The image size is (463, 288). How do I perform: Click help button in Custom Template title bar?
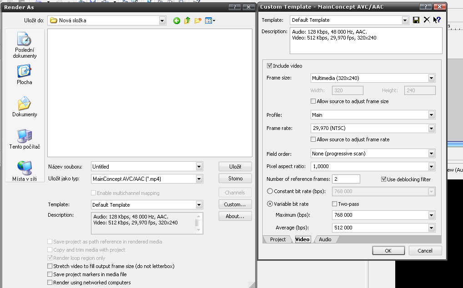click(x=426, y=6)
